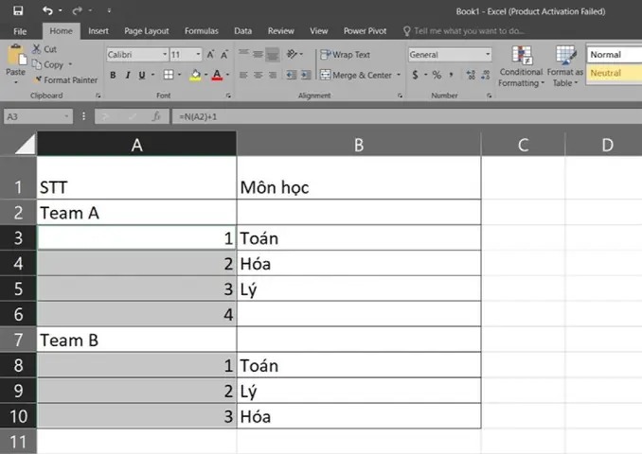Open Customize Quick Access Toolbar dropdown
Screen dimensions: 642x454
(x=109, y=10)
